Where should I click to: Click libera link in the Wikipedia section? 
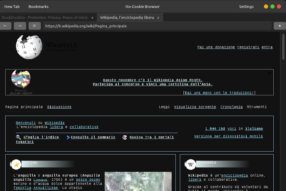tap(195, 180)
